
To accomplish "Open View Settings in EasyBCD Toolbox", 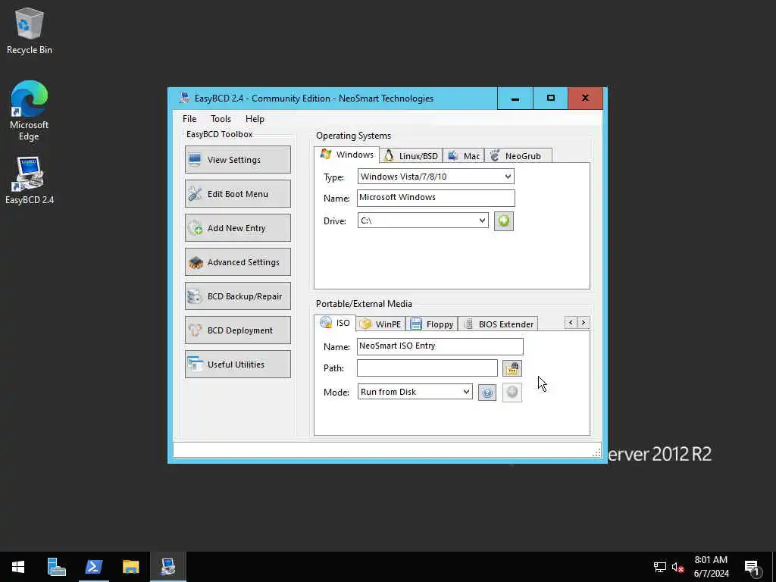I will pyautogui.click(x=237, y=159).
